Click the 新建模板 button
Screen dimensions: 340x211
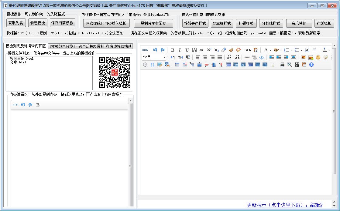(38, 23)
